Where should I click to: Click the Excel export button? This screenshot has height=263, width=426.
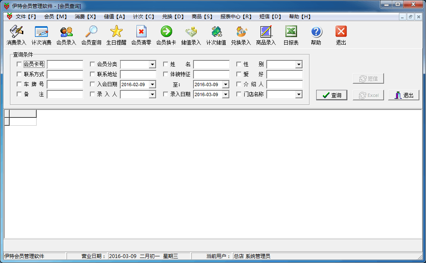pyautogui.click(x=369, y=95)
